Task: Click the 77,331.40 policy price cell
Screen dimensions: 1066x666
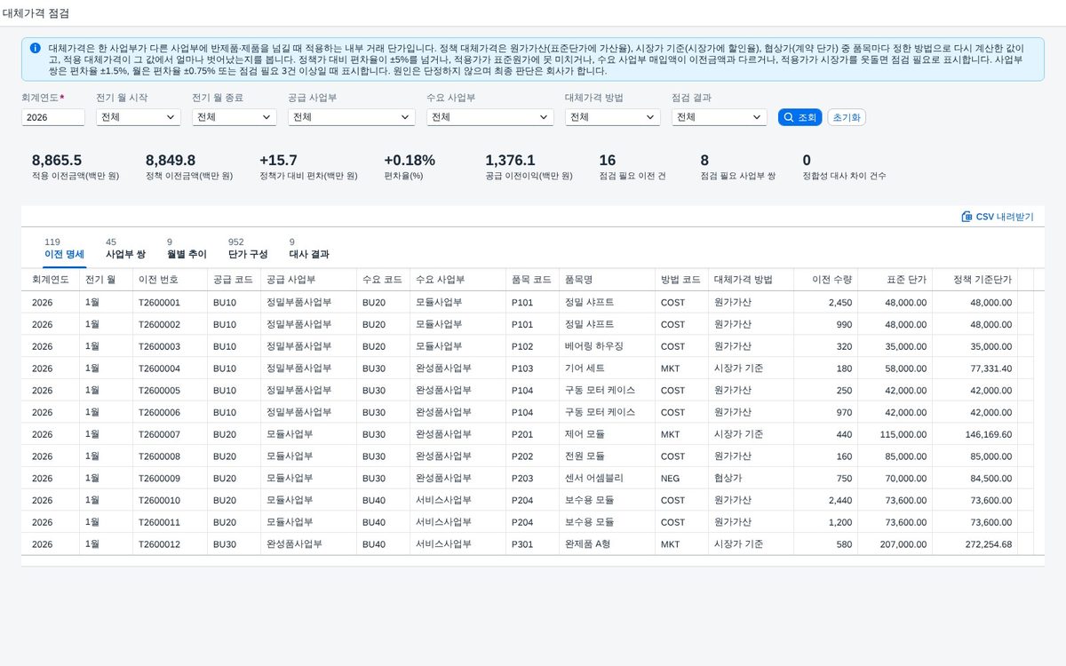Action: [x=975, y=369]
